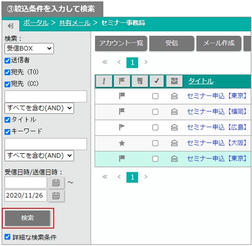The width and height of the screenshot is (252, 246).
Task: Uncheck the 宛先 (CC) checkbox
Action: 8,84
